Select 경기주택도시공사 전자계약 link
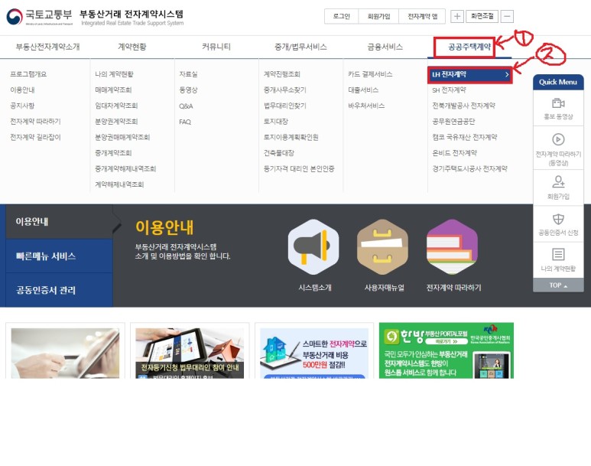 469,168
